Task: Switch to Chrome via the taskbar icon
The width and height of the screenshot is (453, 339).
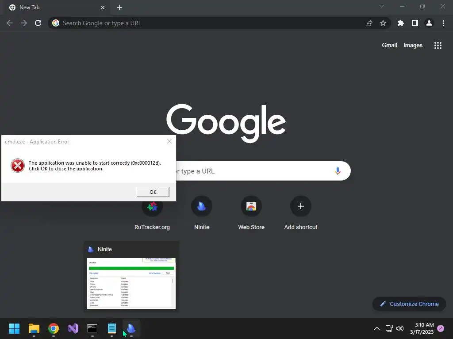Action: tap(54, 328)
